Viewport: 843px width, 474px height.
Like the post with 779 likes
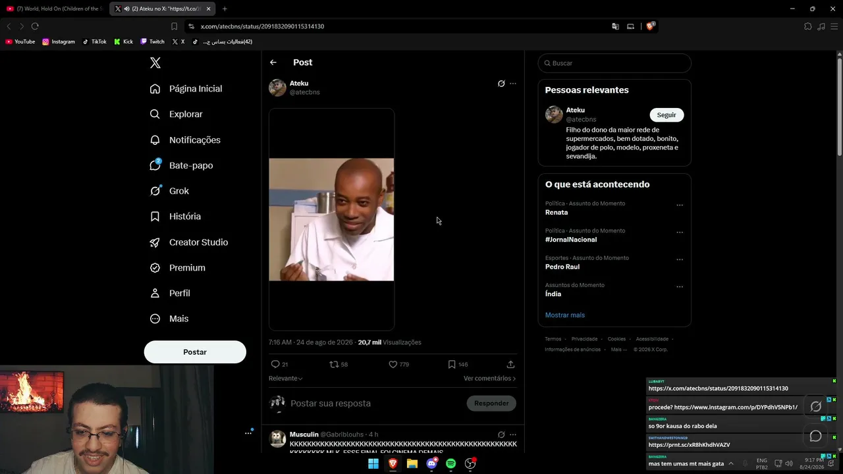[398, 364]
